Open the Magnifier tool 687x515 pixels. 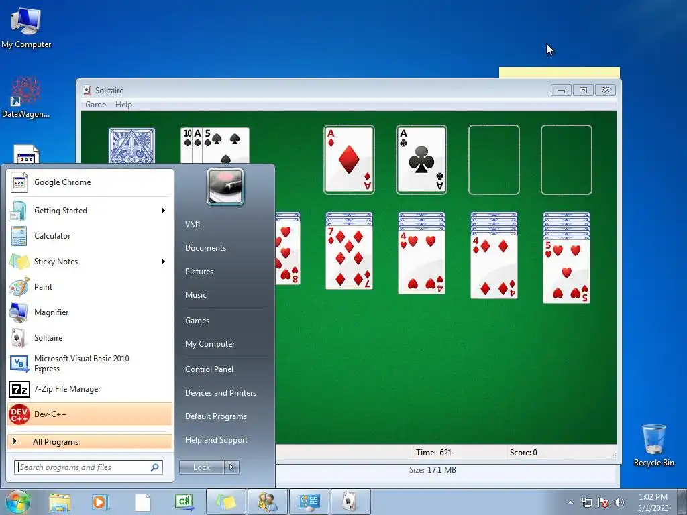coord(90,312)
